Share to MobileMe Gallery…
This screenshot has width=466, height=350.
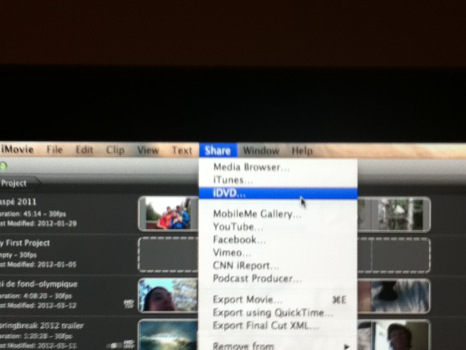click(278, 214)
